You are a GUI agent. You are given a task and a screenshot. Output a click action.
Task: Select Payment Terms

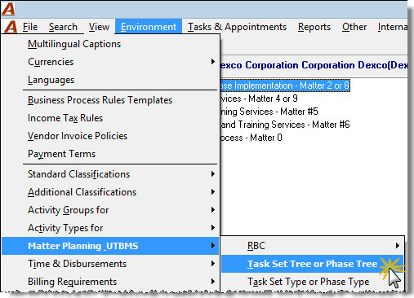pyautogui.click(x=110, y=154)
